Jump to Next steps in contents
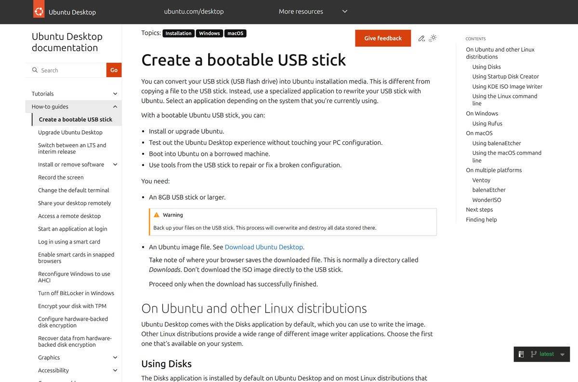 tap(479, 210)
